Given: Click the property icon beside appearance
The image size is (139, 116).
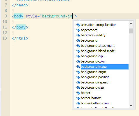Looking at the screenshot, I should (78, 30).
